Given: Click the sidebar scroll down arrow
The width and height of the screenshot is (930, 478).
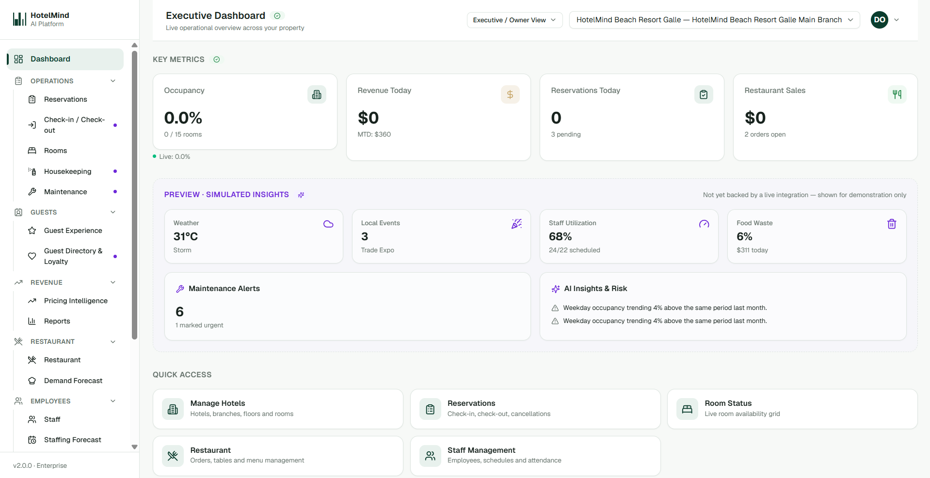Looking at the screenshot, I should 134,447.
